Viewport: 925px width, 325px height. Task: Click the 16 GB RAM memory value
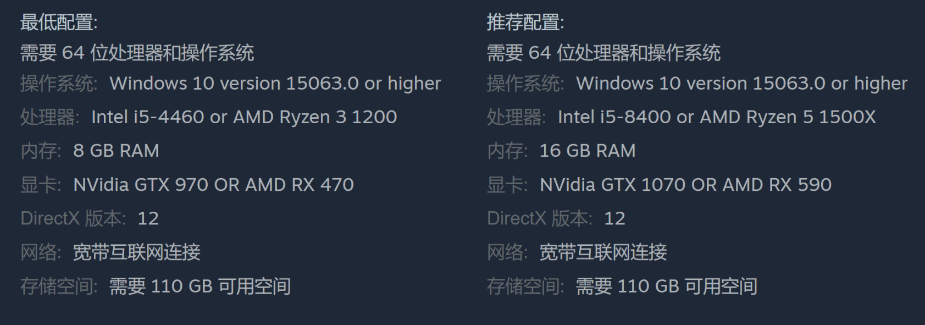(x=587, y=151)
